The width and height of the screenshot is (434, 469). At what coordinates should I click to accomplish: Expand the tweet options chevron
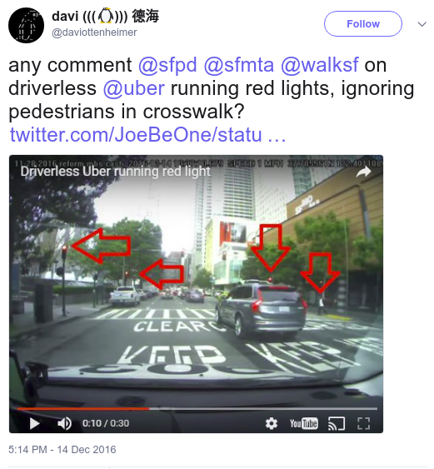[x=422, y=24]
